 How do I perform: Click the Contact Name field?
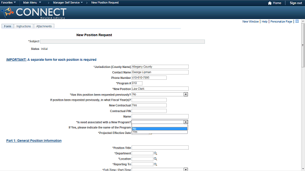point(160,72)
